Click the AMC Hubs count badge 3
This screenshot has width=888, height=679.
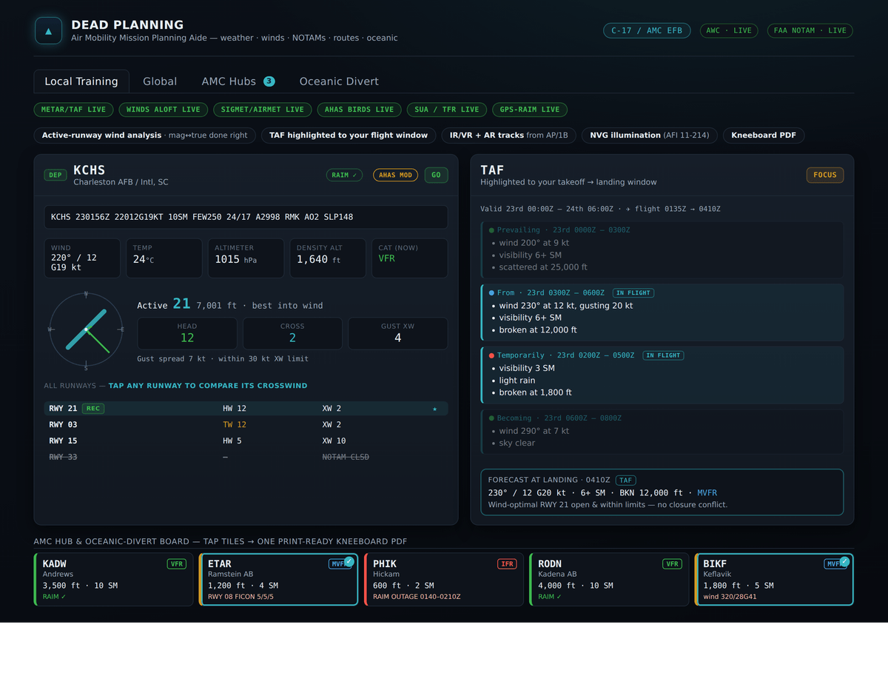pos(269,81)
